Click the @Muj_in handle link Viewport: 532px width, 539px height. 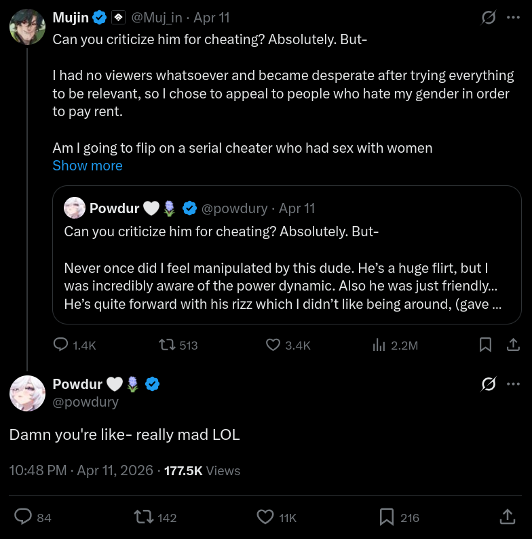157,18
